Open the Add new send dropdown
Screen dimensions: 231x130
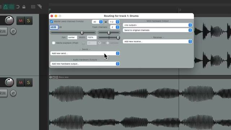(x=85, y=53)
